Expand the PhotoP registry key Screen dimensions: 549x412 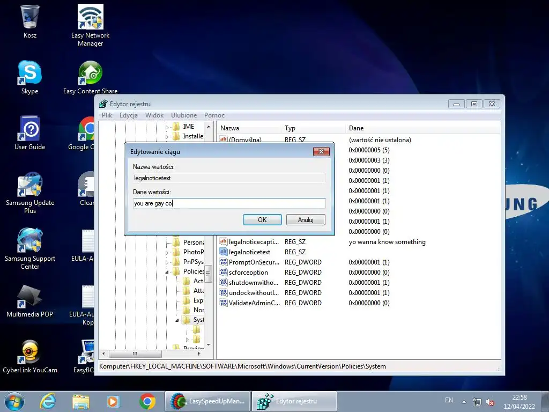click(x=167, y=253)
